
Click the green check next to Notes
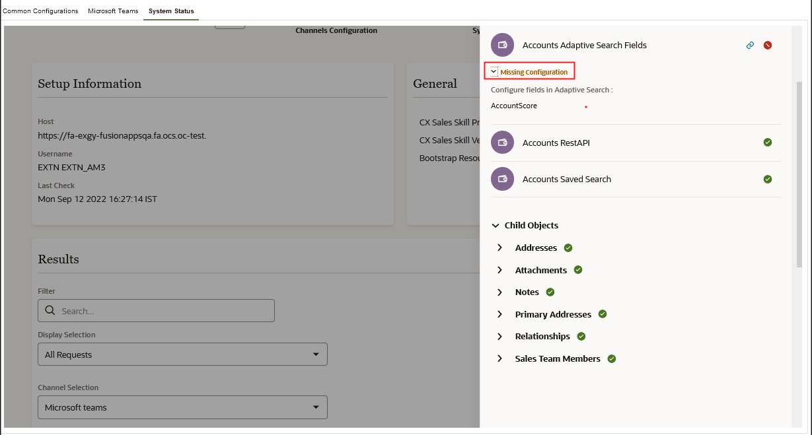coord(550,292)
